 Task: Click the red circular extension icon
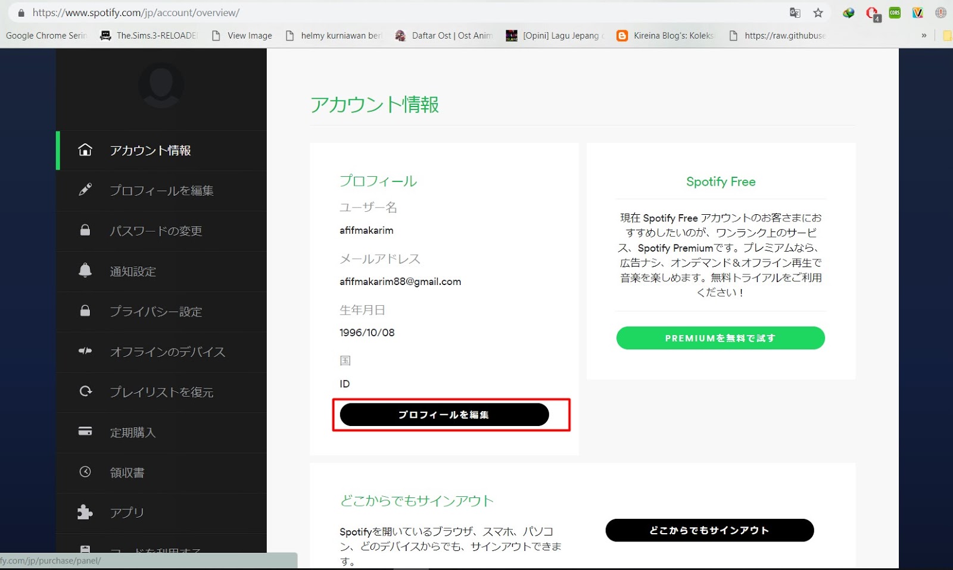coord(941,12)
